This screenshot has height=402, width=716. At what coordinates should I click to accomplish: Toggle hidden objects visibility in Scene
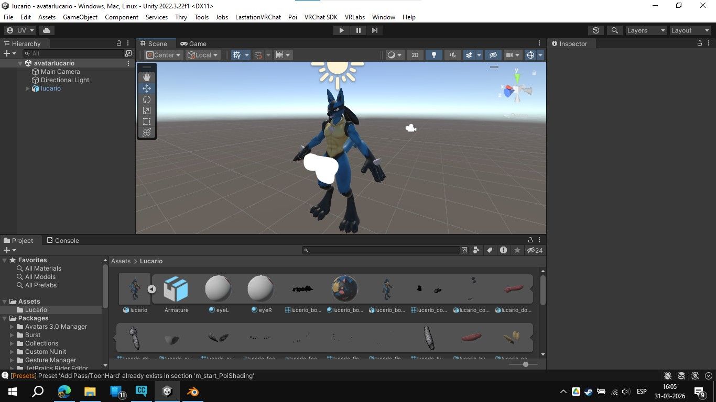(493, 55)
